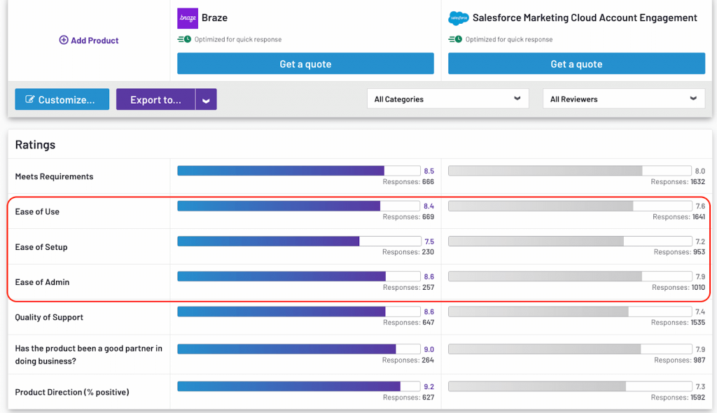
Task: Click Get a quote under Braze
Action: [x=305, y=63]
